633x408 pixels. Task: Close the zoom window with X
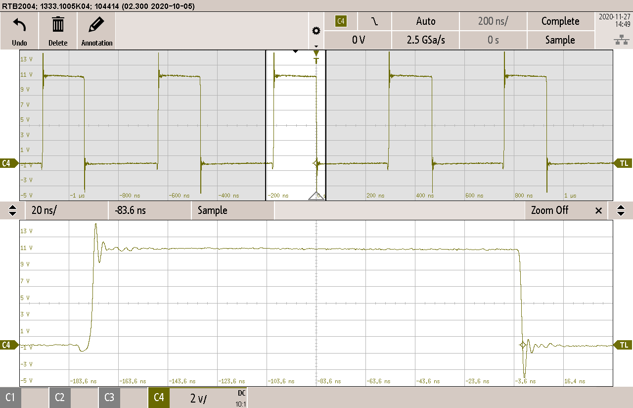click(598, 210)
